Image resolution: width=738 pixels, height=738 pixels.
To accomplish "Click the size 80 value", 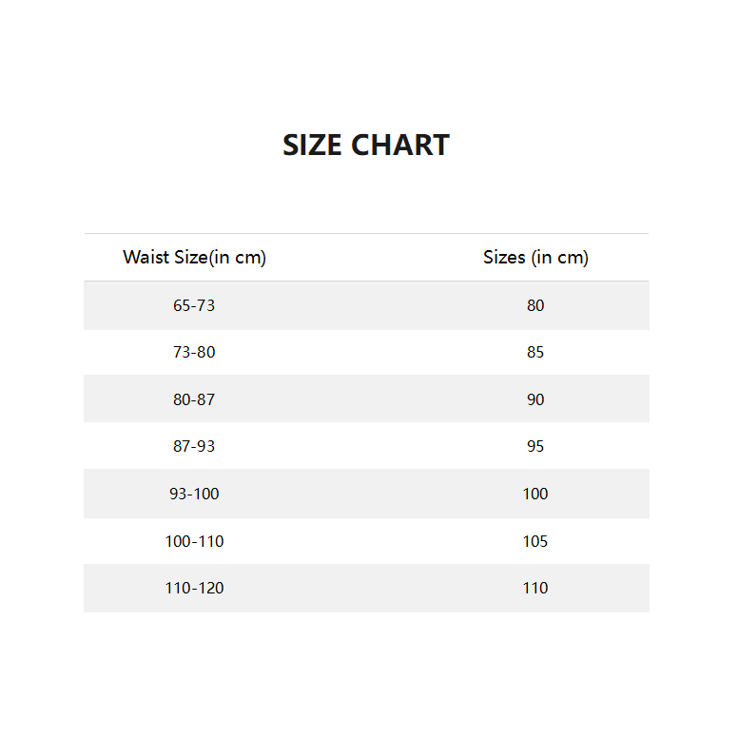I will [535, 305].
